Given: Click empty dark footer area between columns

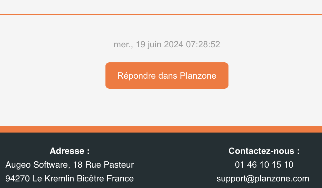Looking at the screenshot, I should (181, 164).
